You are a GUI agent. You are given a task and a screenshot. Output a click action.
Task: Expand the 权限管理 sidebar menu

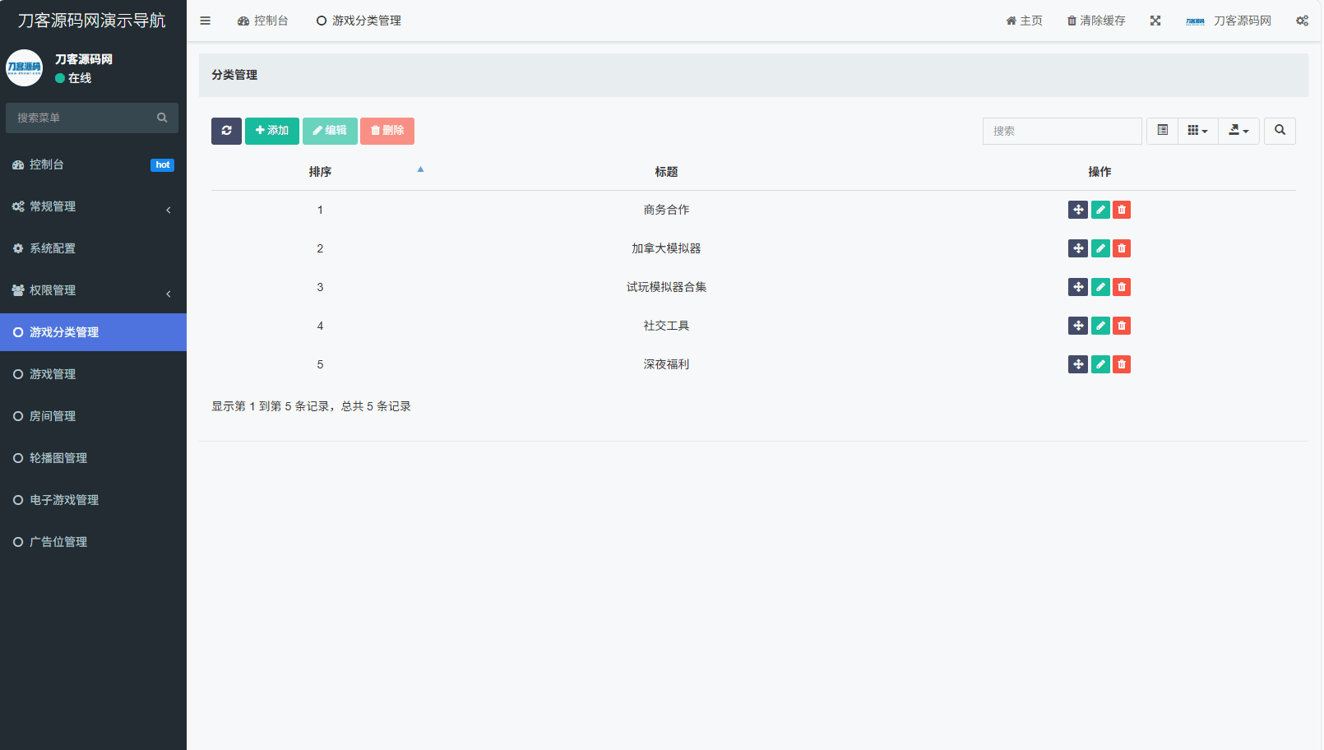93,290
